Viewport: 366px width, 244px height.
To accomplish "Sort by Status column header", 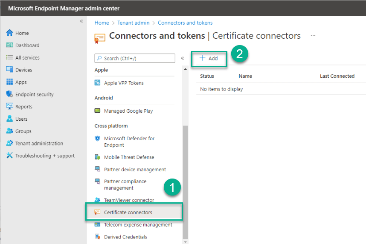I will tap(207, 76).
